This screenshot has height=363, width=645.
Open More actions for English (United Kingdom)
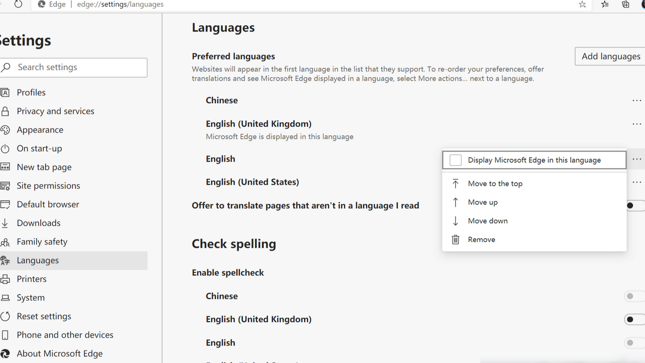(637, 124)
